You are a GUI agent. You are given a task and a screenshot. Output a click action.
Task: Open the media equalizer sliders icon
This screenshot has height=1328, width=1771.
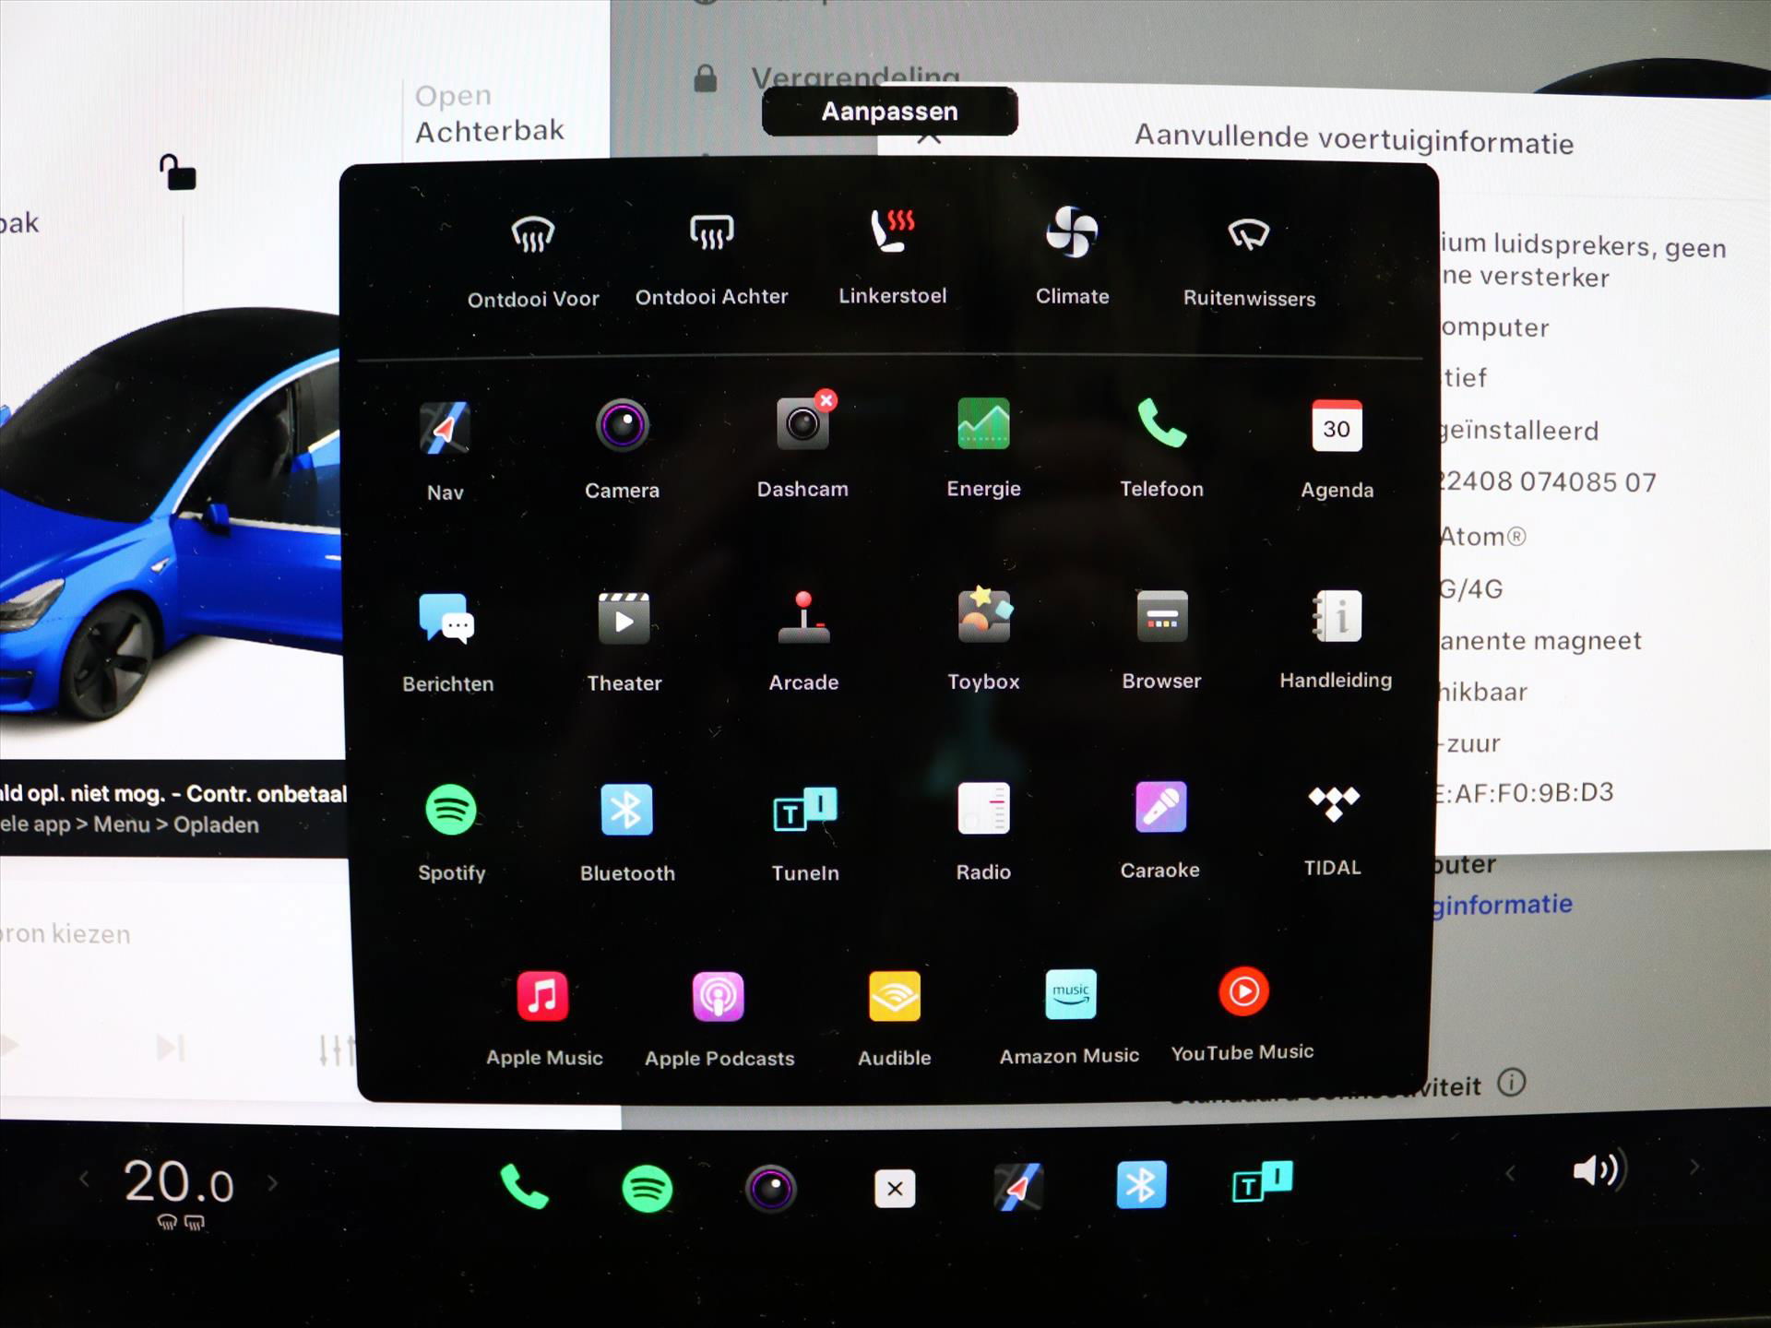coord(336,1050)
